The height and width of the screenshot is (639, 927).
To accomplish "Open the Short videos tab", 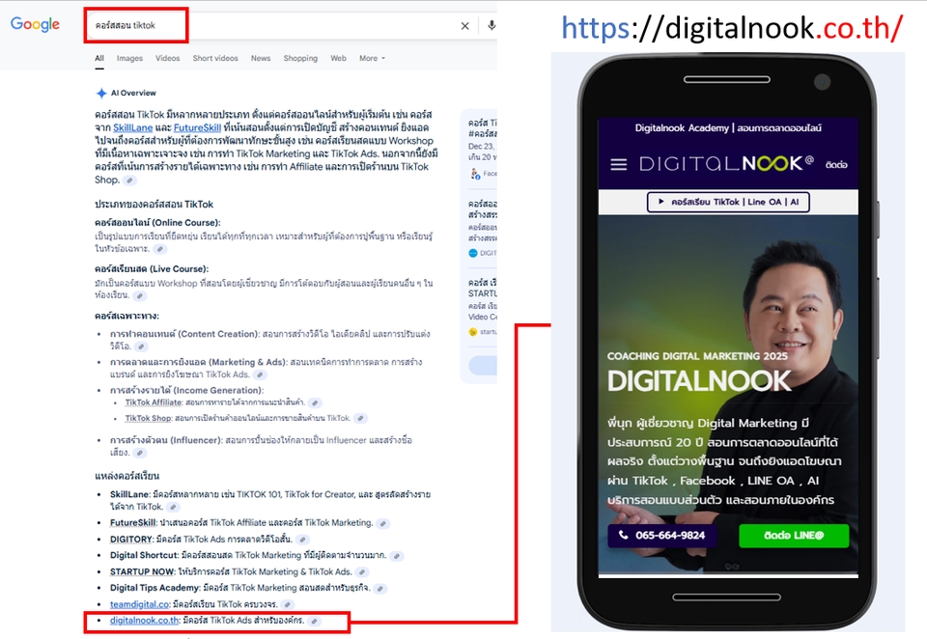I will tap(214, 58).
